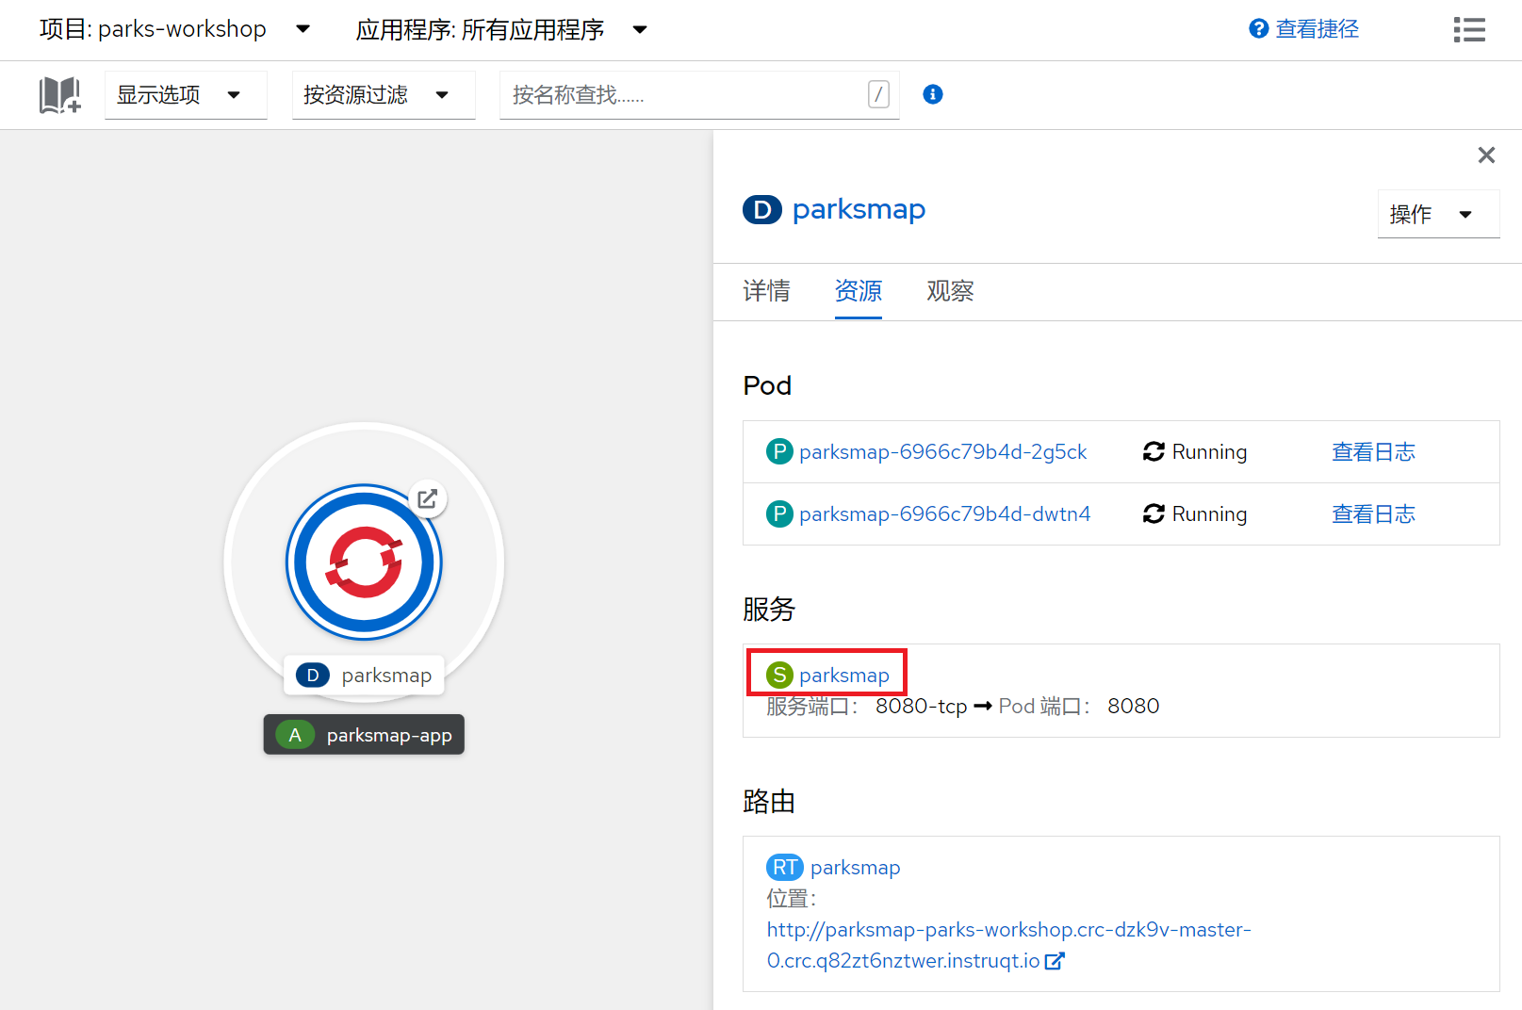Open the URL decorator on the parksmap node
Screen dimensions: 1522x1010
click(428, 499)
